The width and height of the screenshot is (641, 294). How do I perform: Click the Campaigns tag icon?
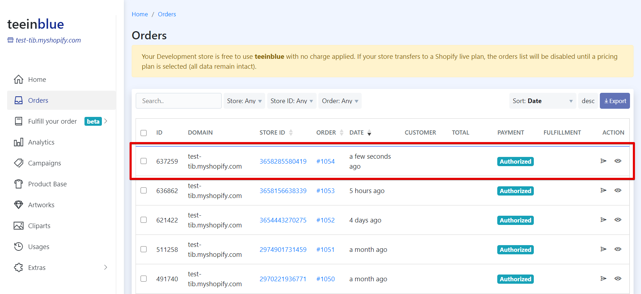tap(18, 163)
